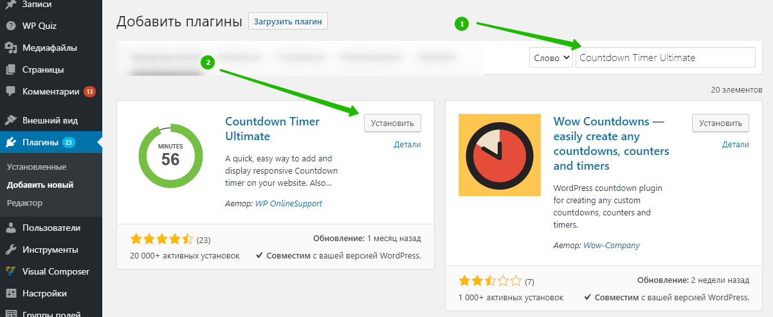Click Обновление: 2 недели назад text
This screenshot has height=317, width=773.
pos(693,281)
